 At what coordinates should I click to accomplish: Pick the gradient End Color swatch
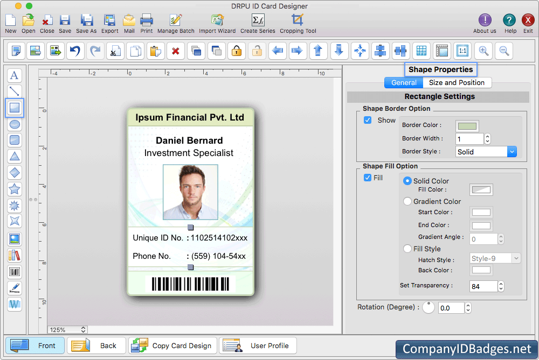pyautogui.click(x=481, y=225)
